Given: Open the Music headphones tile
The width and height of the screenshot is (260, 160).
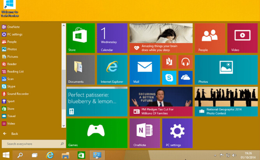Looking at the screenshot, I should tap(185, 62).
